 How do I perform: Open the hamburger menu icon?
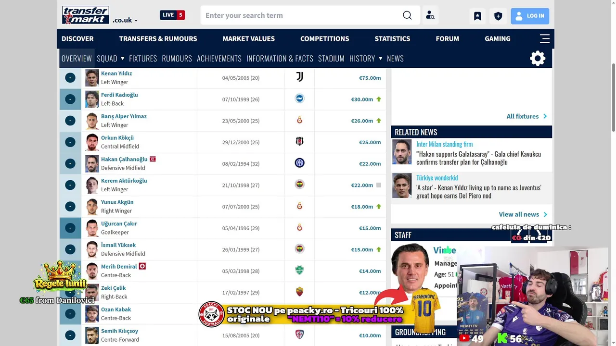[x=544, y=38]
